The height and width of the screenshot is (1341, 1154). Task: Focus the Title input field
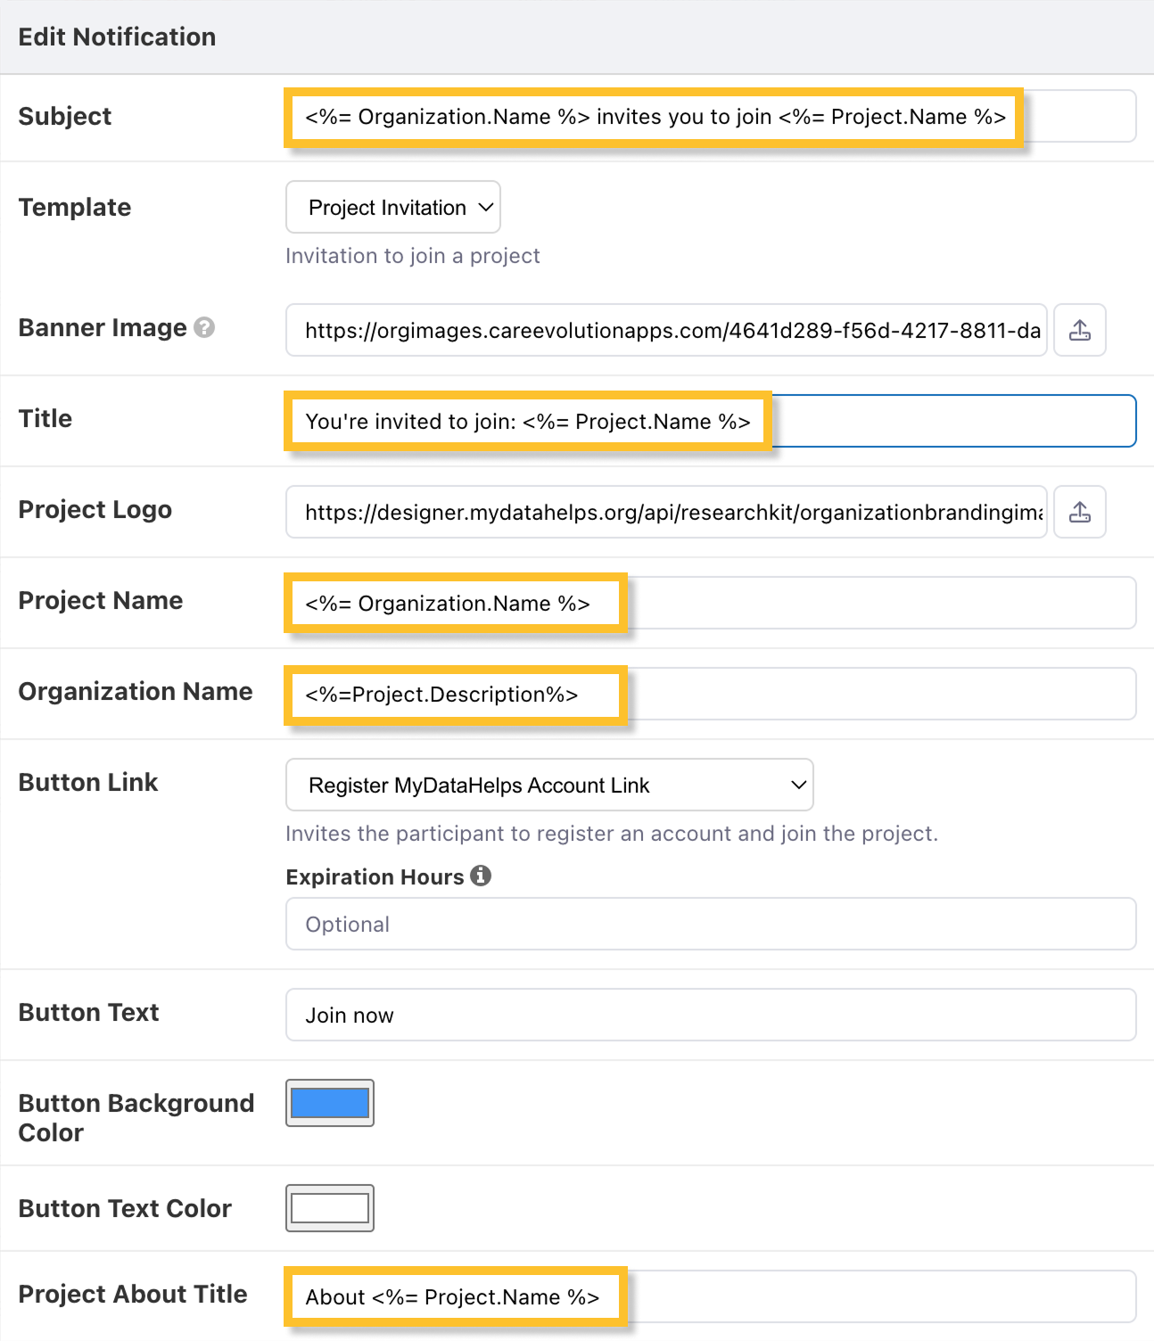coord(710,421)
